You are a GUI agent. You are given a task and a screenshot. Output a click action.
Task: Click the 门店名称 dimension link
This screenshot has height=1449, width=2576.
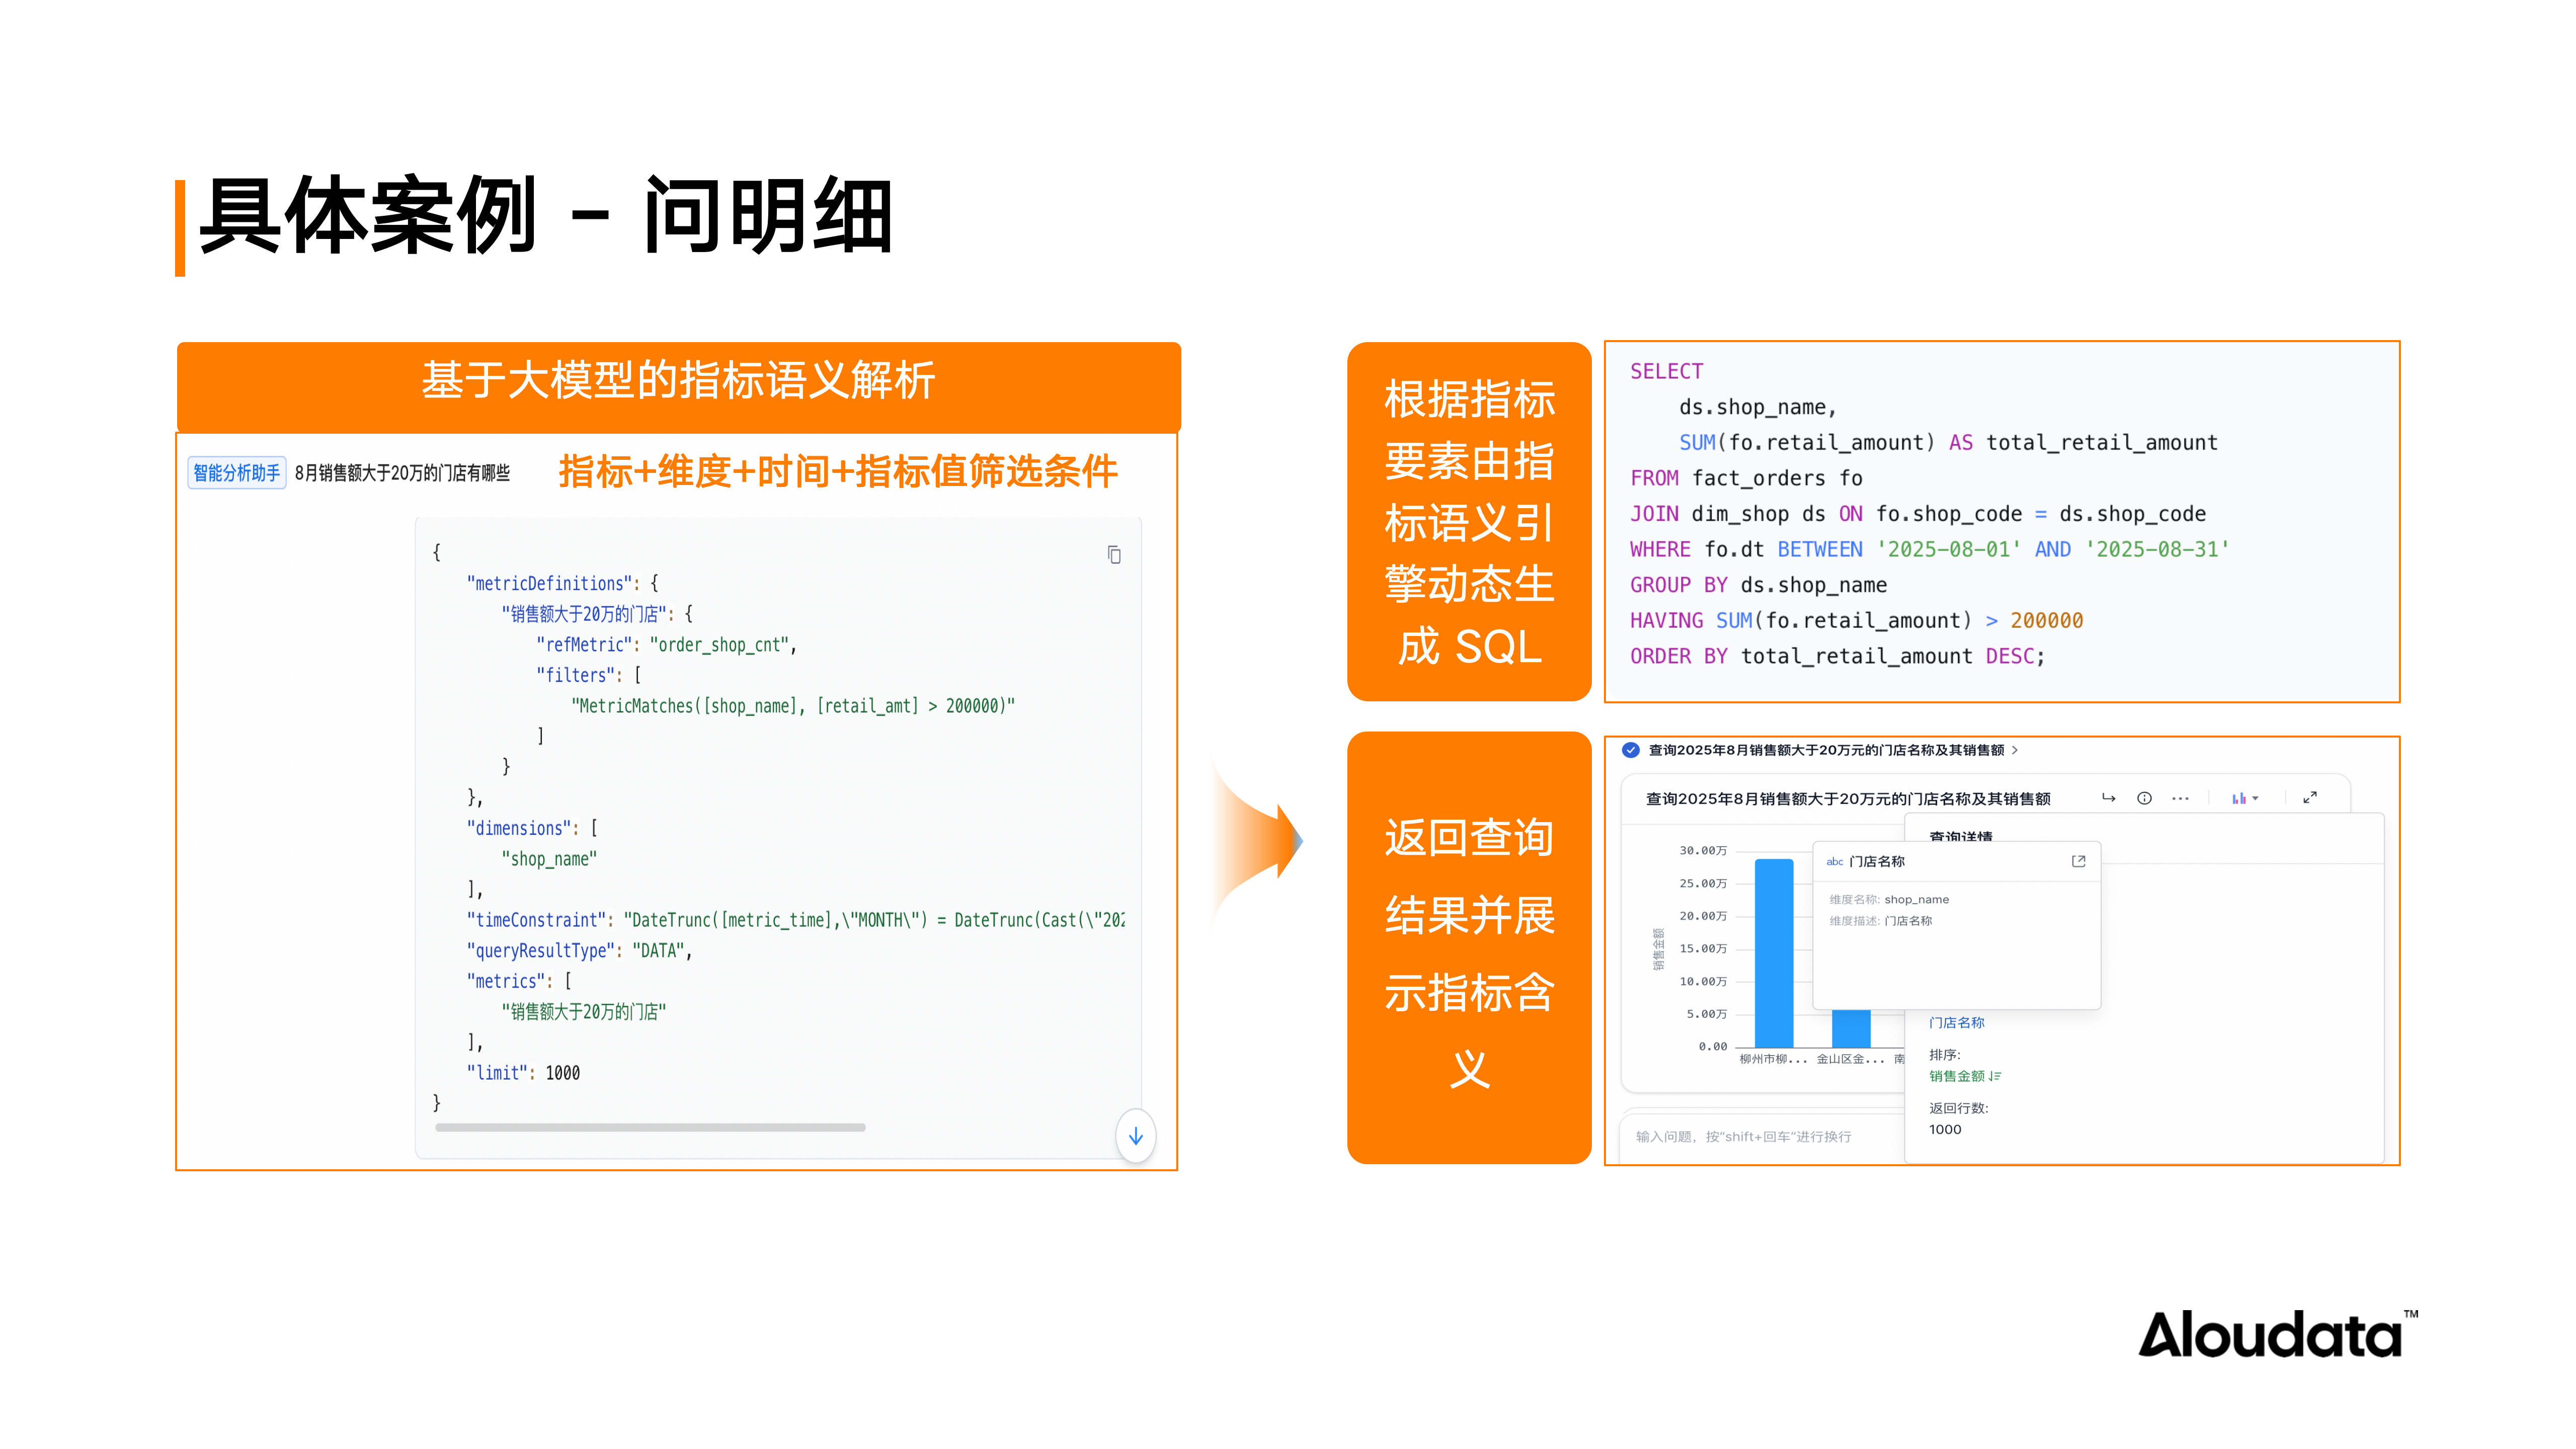pos(1956,1022)
